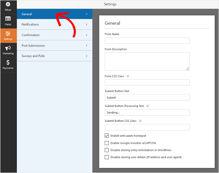Screen dimensions: 219x173
Task: Open the Post Submissions settings tab
Action: [x=55, y=45]
